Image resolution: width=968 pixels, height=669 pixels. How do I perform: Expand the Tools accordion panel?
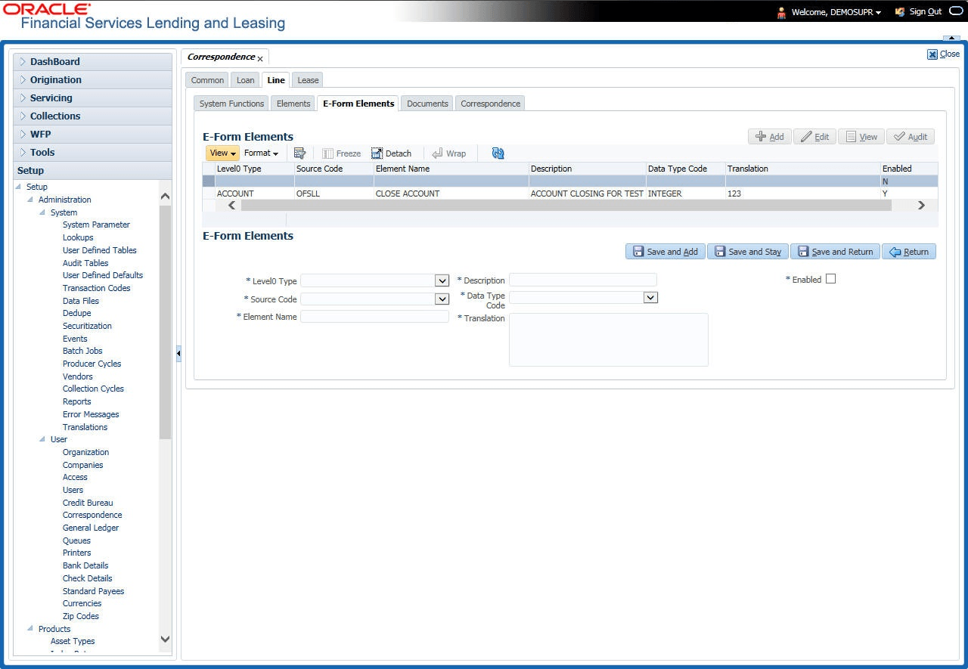click(x=93, y=153)
